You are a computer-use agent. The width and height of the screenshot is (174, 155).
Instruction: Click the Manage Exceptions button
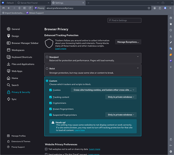128,42
